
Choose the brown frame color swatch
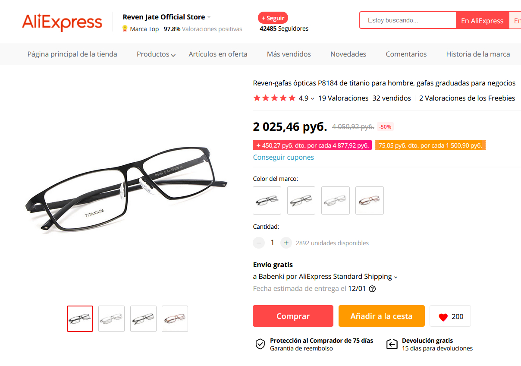370,200
